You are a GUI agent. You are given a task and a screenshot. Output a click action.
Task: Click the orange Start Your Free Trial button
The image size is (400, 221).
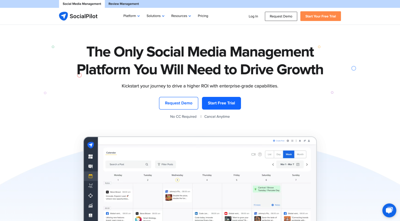(x=321, y=16)
